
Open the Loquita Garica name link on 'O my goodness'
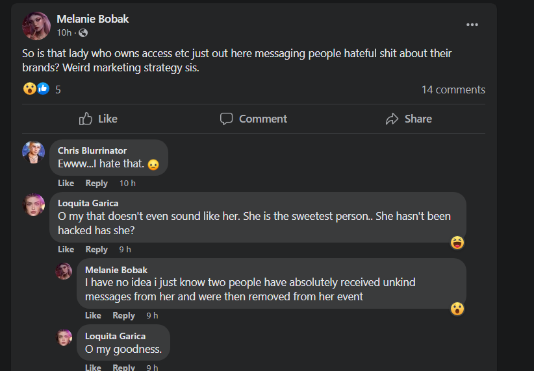click(115, 336)
